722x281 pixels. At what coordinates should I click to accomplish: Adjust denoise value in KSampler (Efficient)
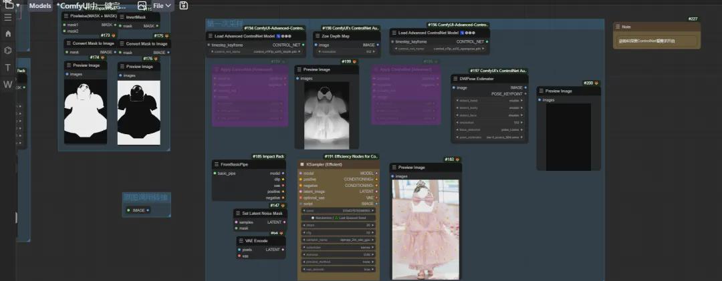[x=338, y=254]
